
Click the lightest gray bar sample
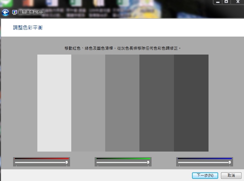(x=54, y=103)
